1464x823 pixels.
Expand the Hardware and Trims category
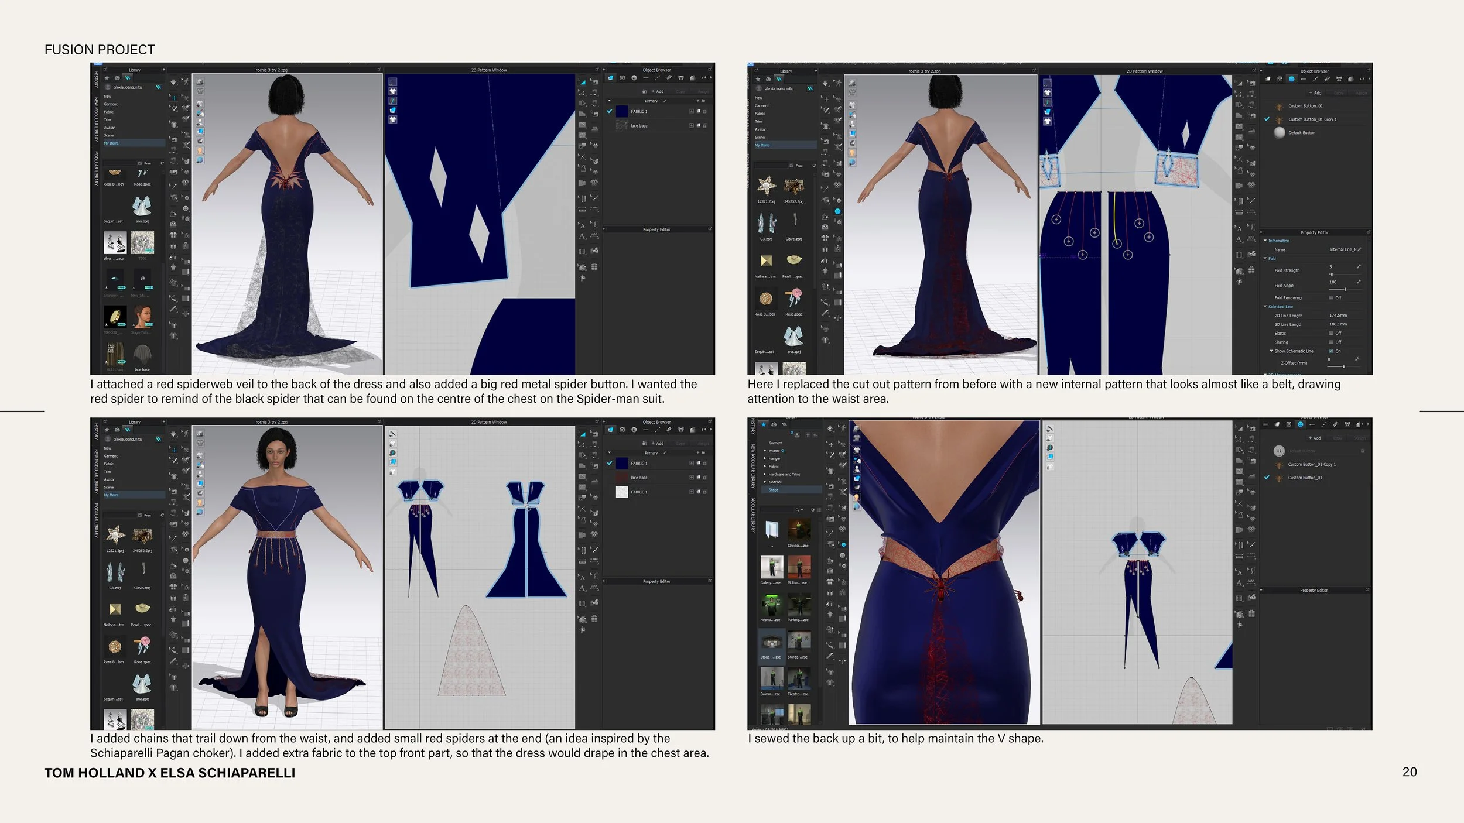pyautogui.click(x=765, y=474)
